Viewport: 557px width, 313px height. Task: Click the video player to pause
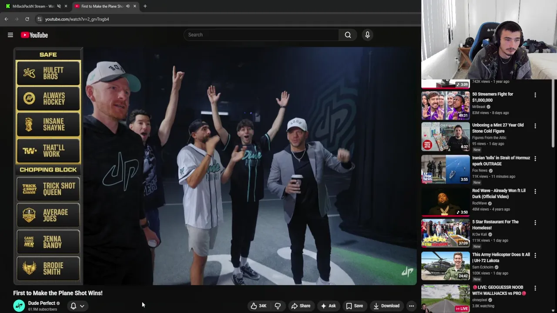coord(215,166)
